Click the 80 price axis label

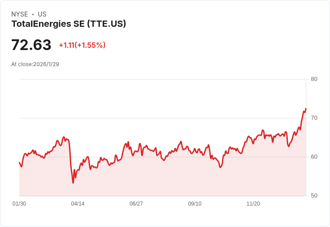[314, 79]
